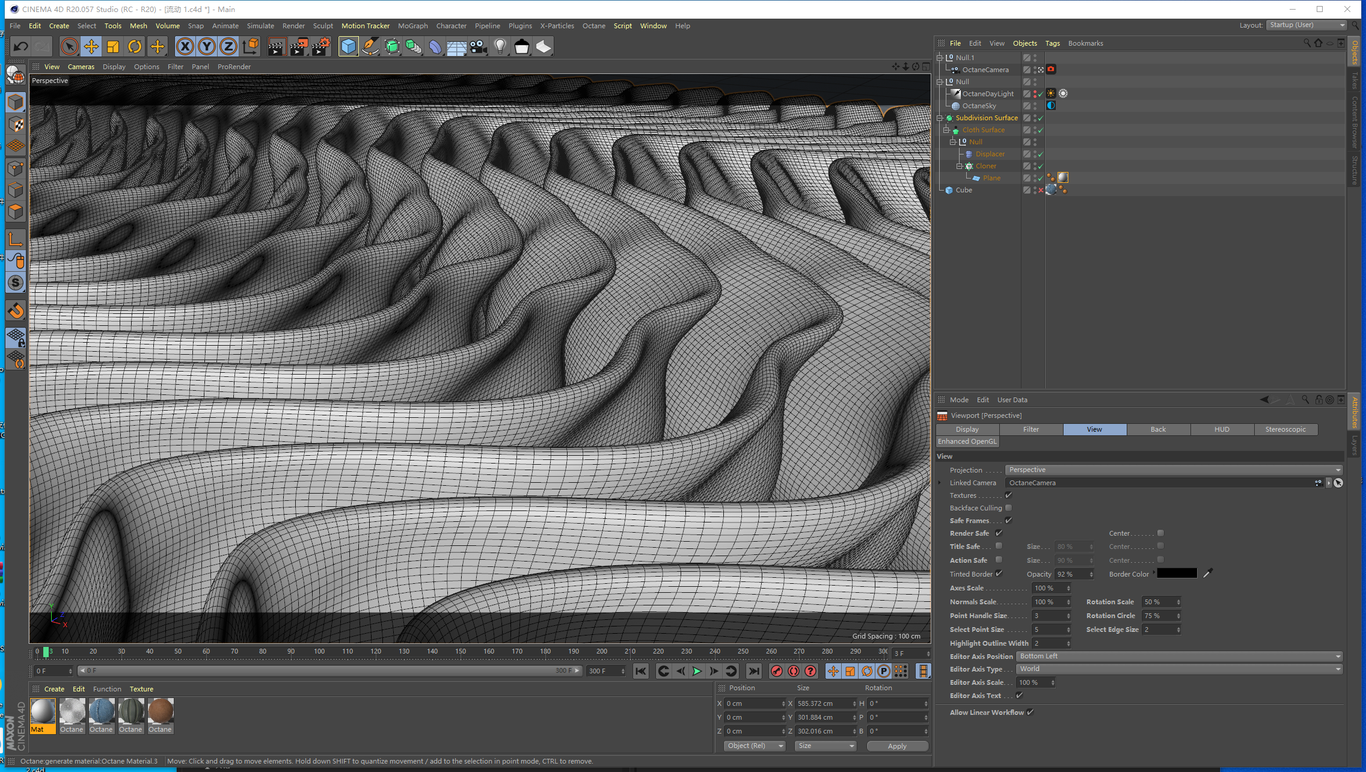Enable Texture mode in left sidebar
Image resolution: width=1366 pixels, height=772 pixels.
pyautogui.click(x=16, y=124)
